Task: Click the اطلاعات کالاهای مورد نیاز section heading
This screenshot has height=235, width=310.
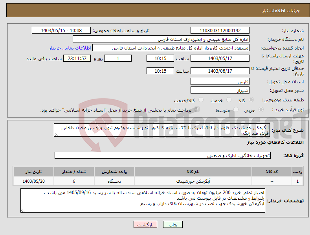Action: point(275,142)
